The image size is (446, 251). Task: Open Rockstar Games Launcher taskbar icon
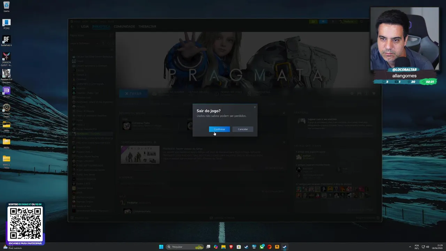click(277, 247)
